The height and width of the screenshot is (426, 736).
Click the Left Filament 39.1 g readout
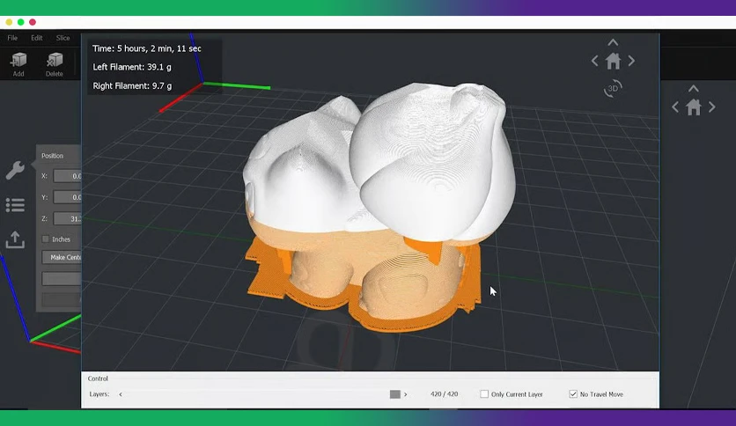click(132, 67)
